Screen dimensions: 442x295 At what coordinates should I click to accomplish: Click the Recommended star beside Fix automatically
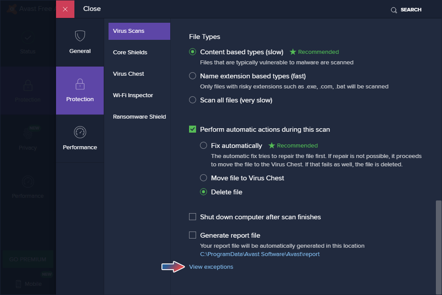271,145
